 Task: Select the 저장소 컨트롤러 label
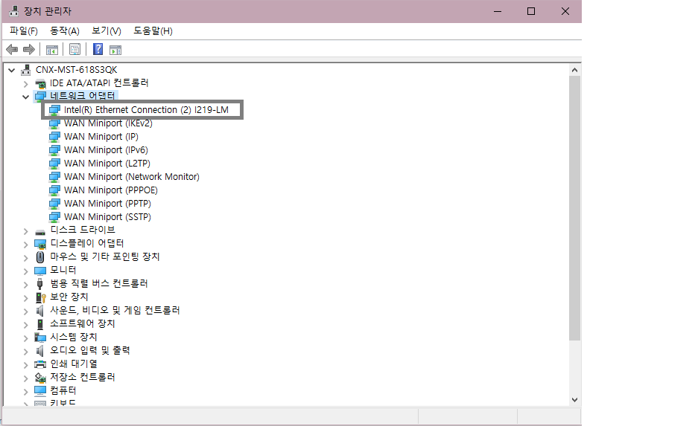83,377
